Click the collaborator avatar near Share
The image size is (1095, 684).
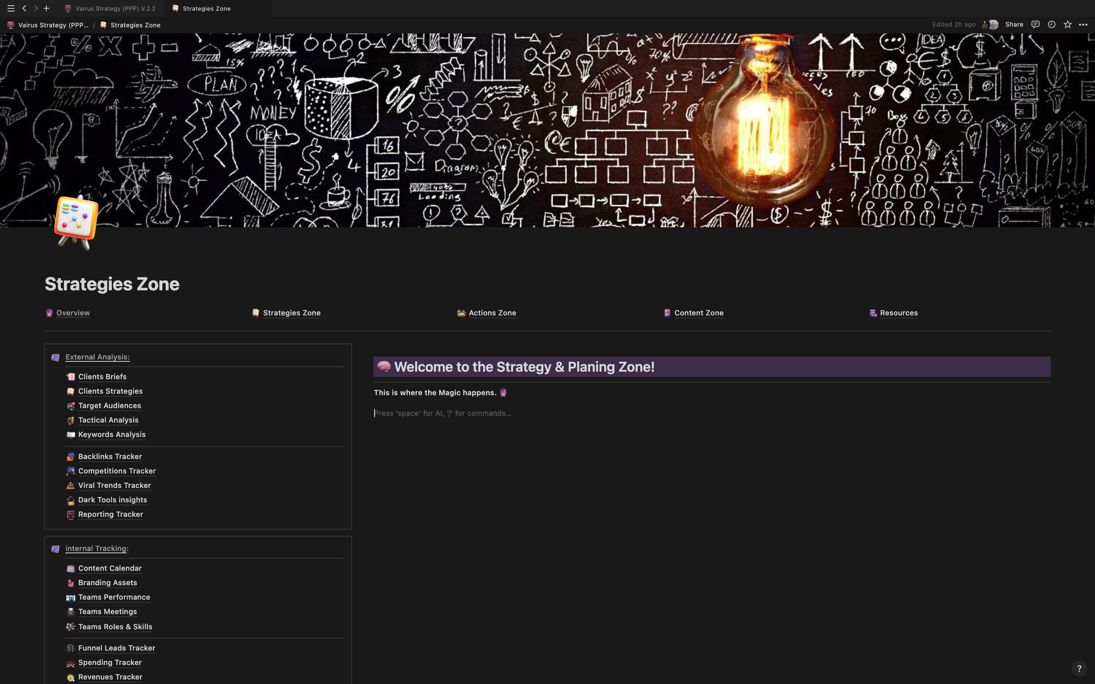(990, 24)
